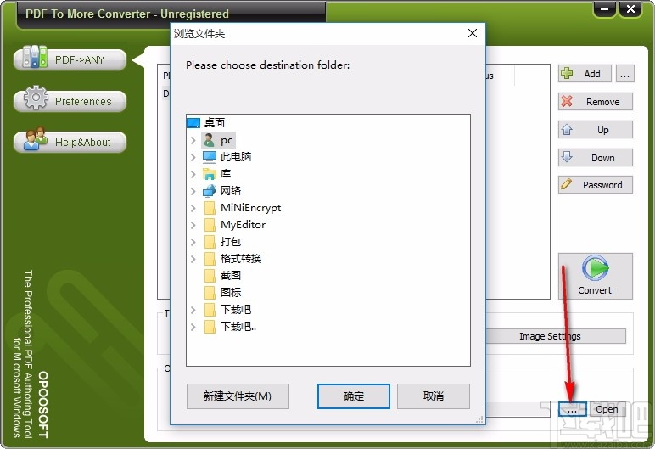Expand the MyEditor folder node
Viewport: 655px width, 449px height.
click(193, 225)
